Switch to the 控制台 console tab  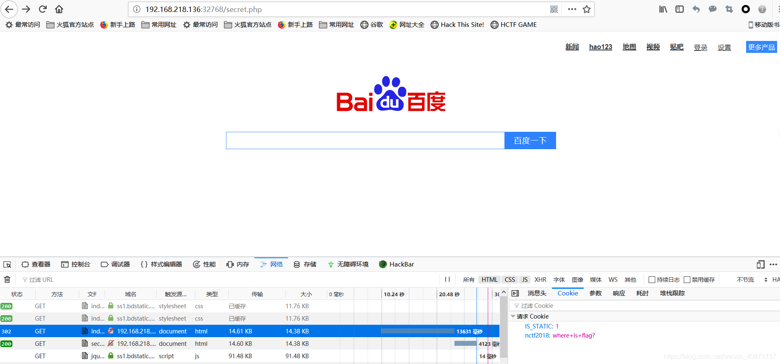[76, 264]
